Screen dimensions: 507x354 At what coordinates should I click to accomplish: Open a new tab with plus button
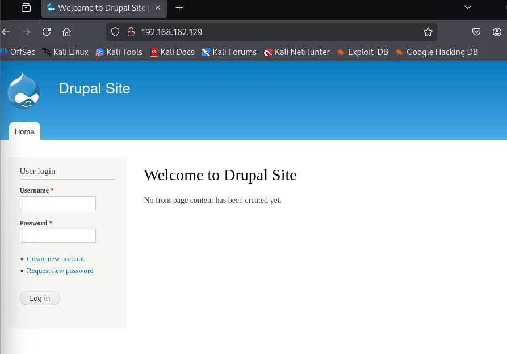179,8
